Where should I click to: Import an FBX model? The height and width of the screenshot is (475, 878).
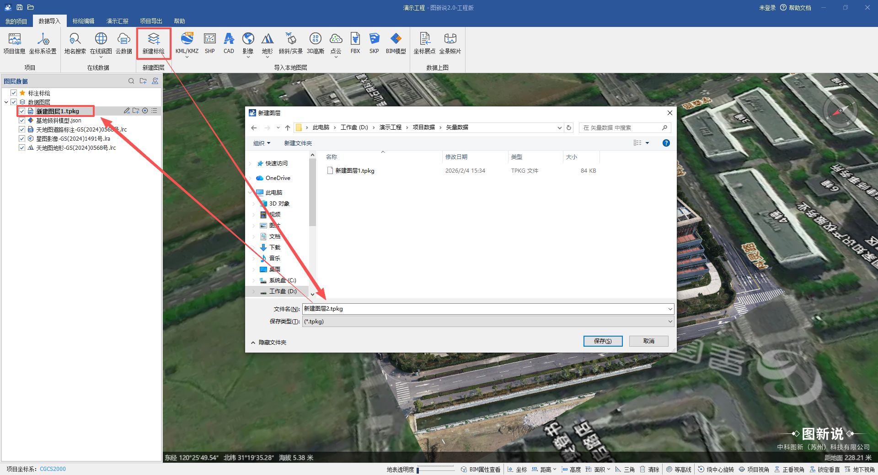[x=355, y=43]
